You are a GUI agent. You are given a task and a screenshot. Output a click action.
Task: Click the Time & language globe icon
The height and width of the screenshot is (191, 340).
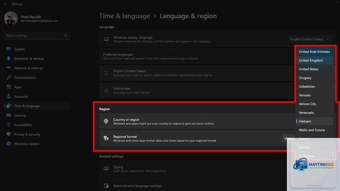tap(8, 106)
